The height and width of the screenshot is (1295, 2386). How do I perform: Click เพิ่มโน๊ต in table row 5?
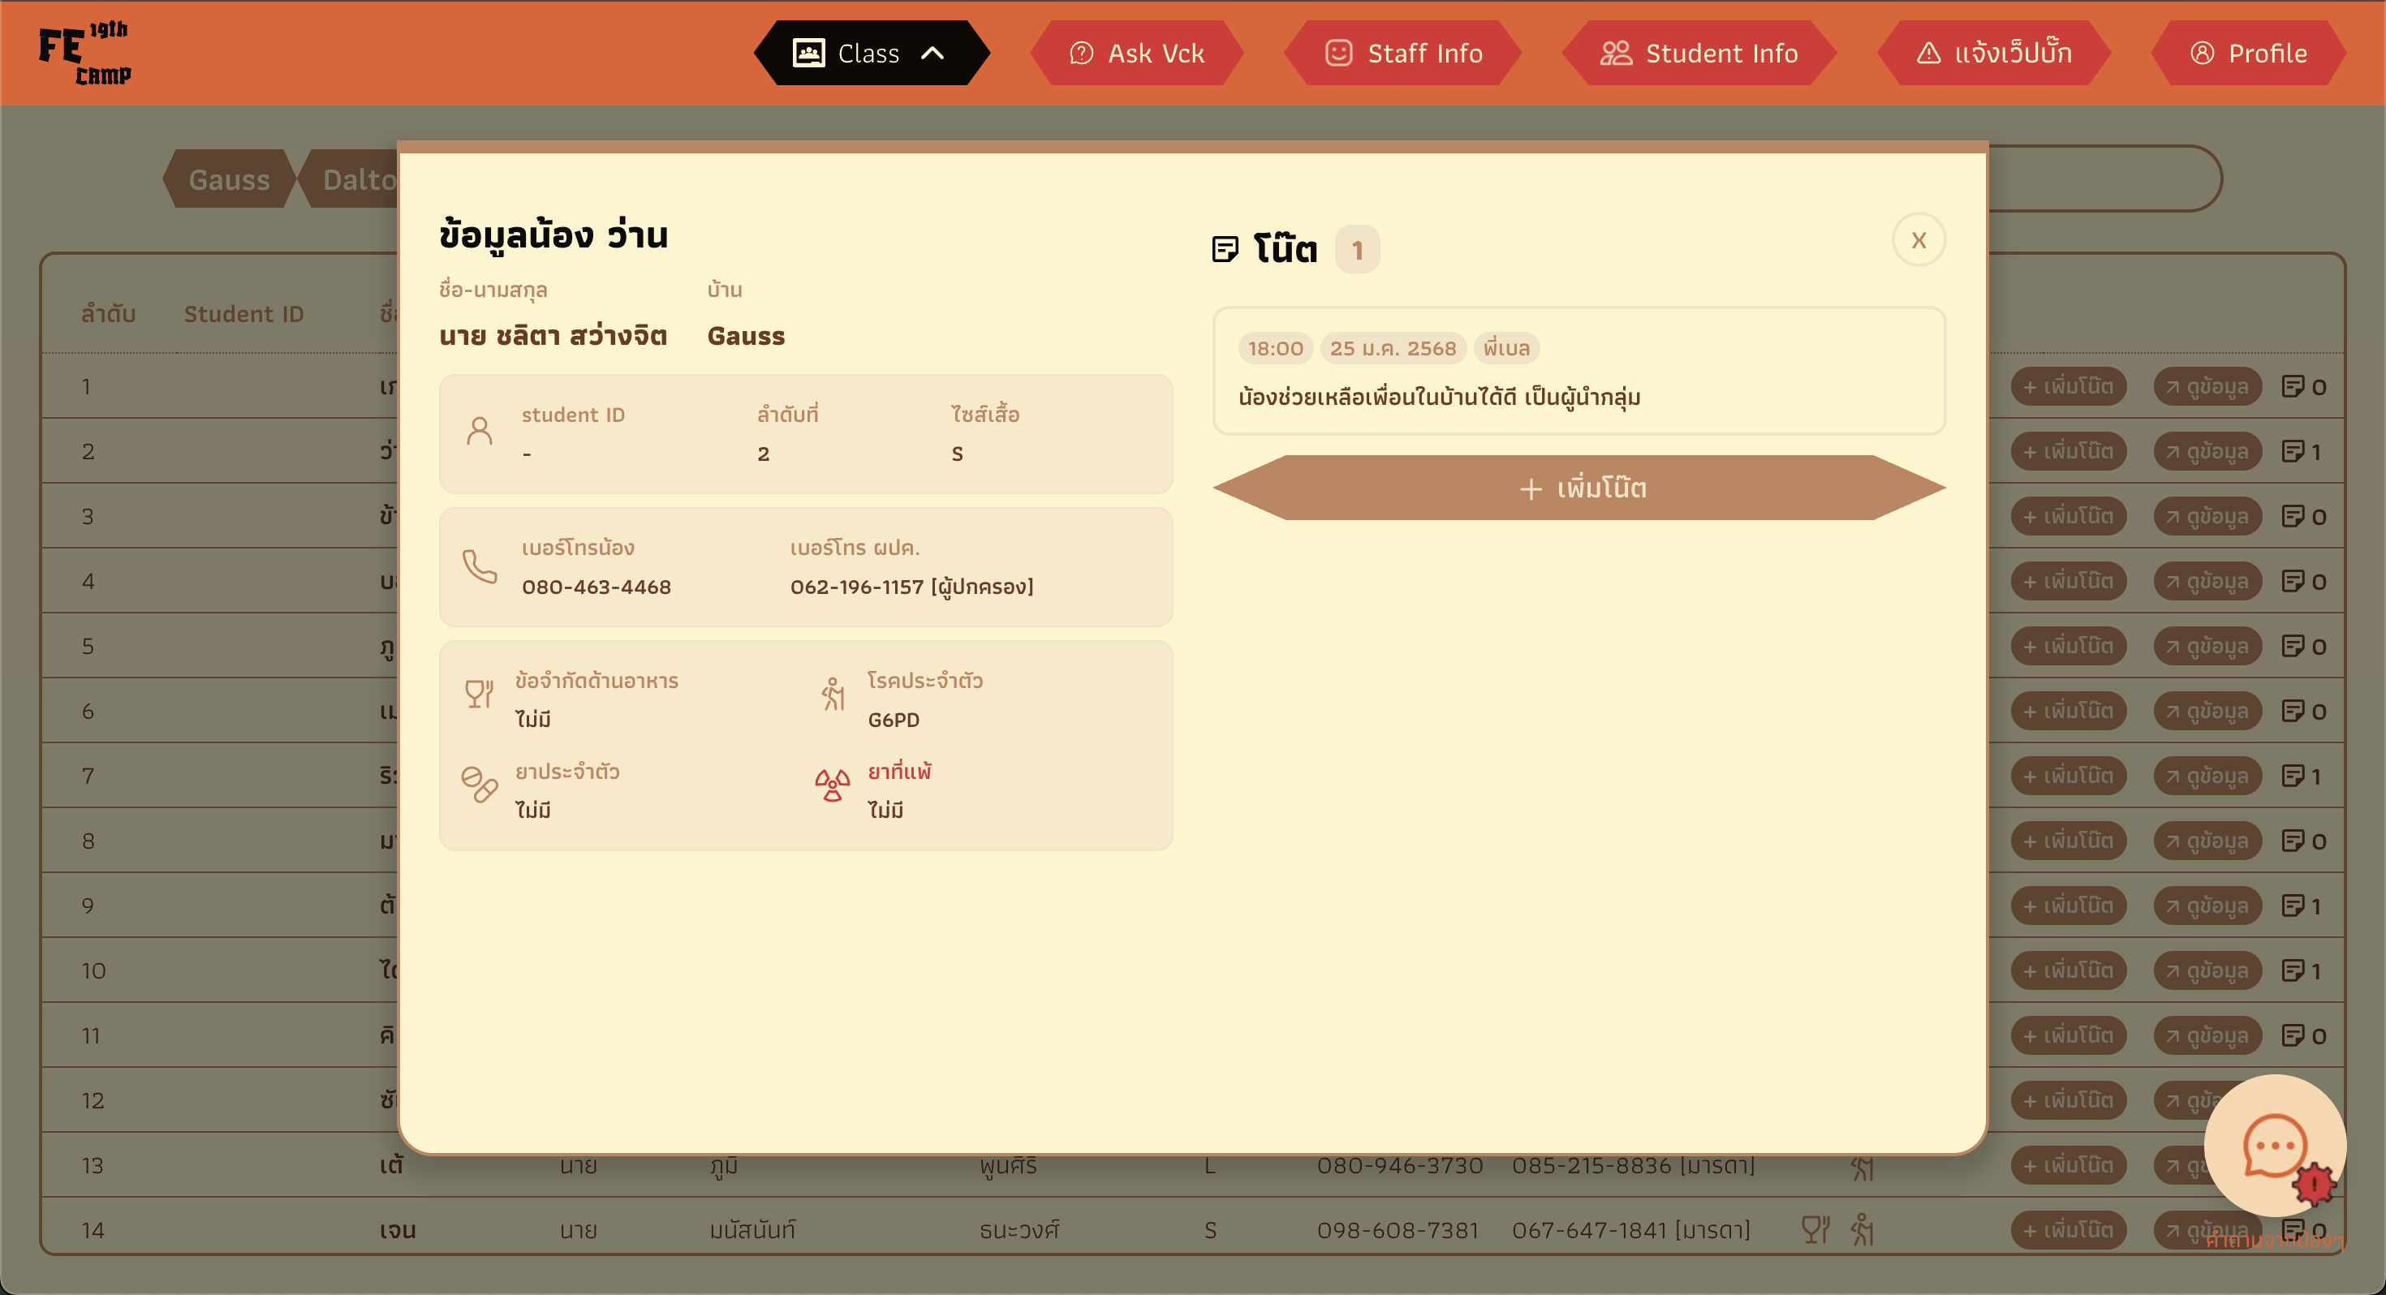[x=2069, y=646]
